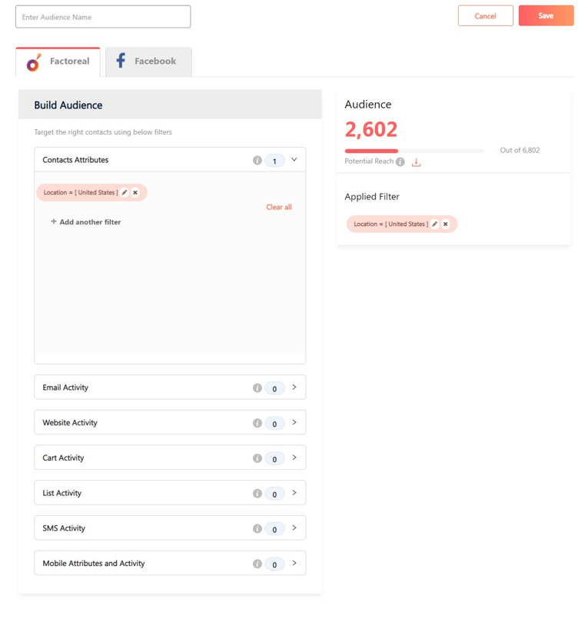Expand the Email Activity section
Image resolution: width=588 pixels, height=626 pixels.
294,387
